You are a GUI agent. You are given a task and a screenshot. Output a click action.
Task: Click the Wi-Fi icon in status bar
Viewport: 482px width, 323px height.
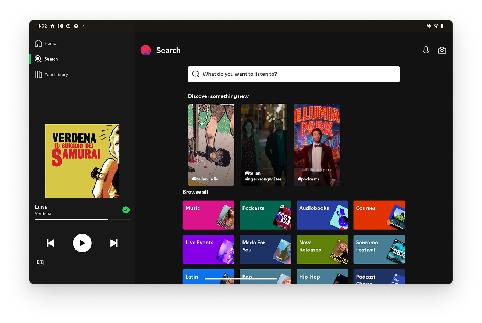(436, 26)
